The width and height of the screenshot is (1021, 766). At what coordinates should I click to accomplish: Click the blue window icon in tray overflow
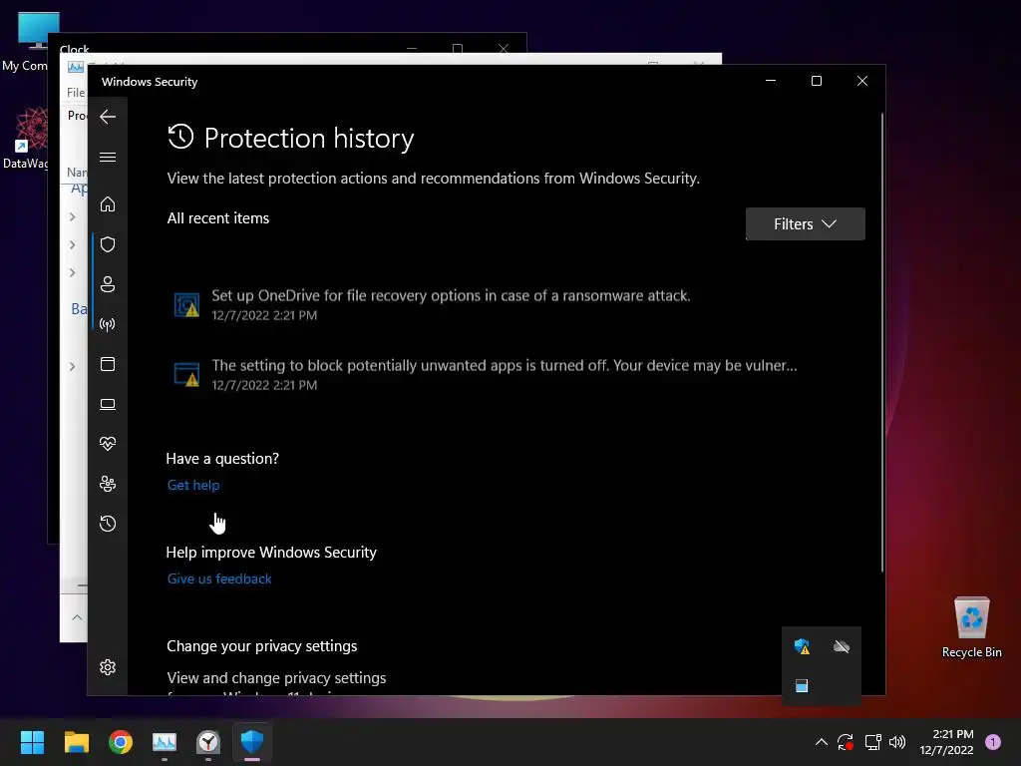(x=802, y=686)
